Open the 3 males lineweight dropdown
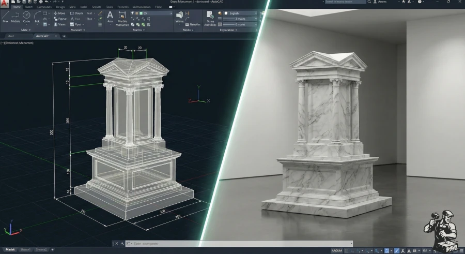465x254 pixels. 240,19
